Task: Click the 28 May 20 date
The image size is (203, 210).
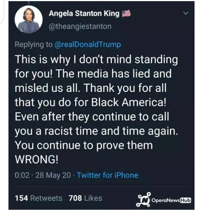Action: click(53, 175)
